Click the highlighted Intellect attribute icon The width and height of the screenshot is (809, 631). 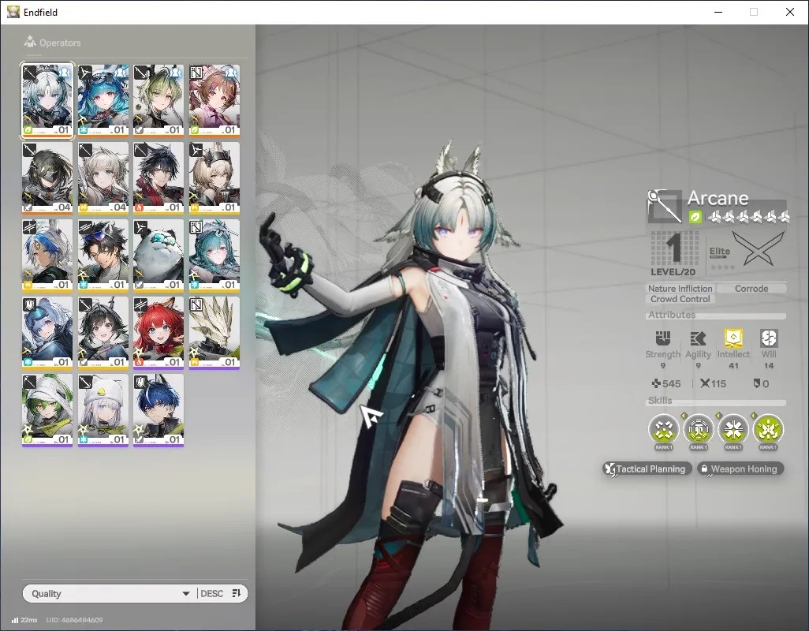pos(733,338)
